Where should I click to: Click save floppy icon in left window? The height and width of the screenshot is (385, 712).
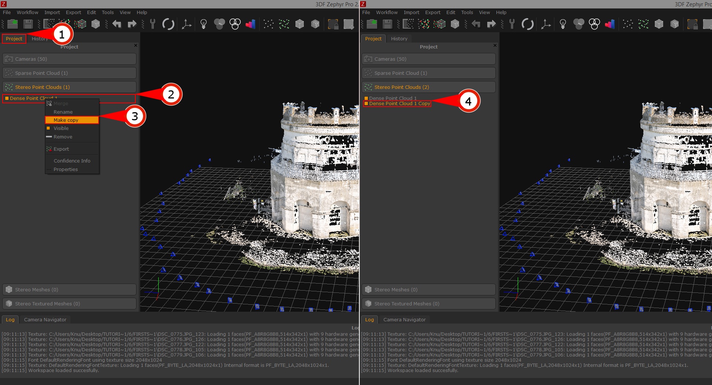28,24
